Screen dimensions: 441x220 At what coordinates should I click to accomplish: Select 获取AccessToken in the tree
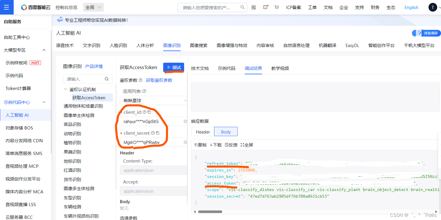pos(89,98)
